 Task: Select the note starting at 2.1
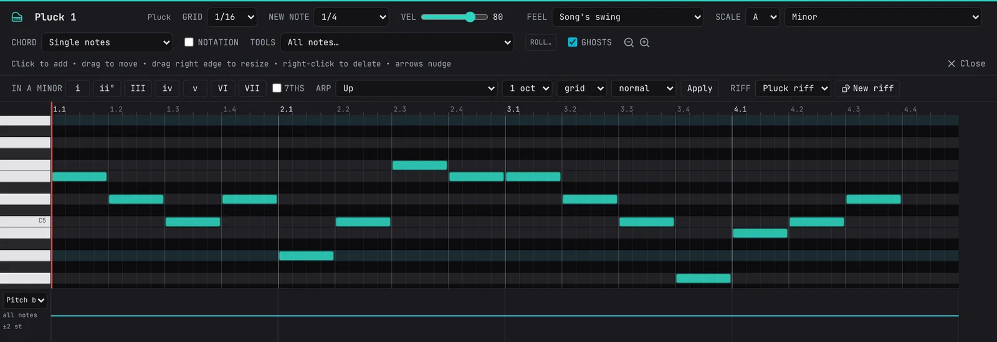306,256
